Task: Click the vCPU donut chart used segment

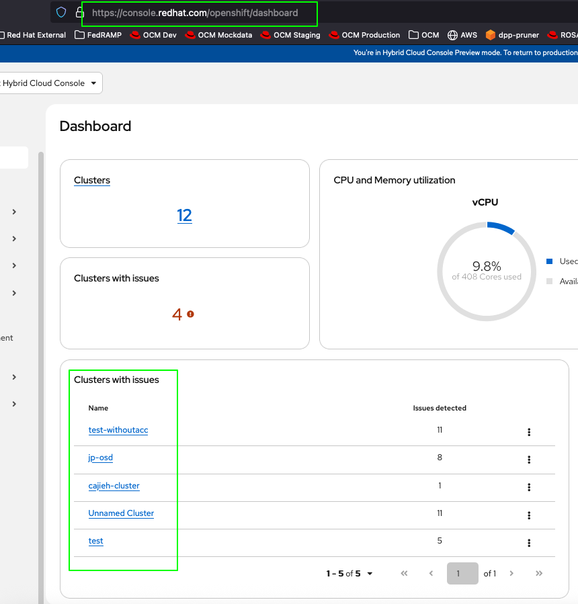Action: [x=501, y=228]
